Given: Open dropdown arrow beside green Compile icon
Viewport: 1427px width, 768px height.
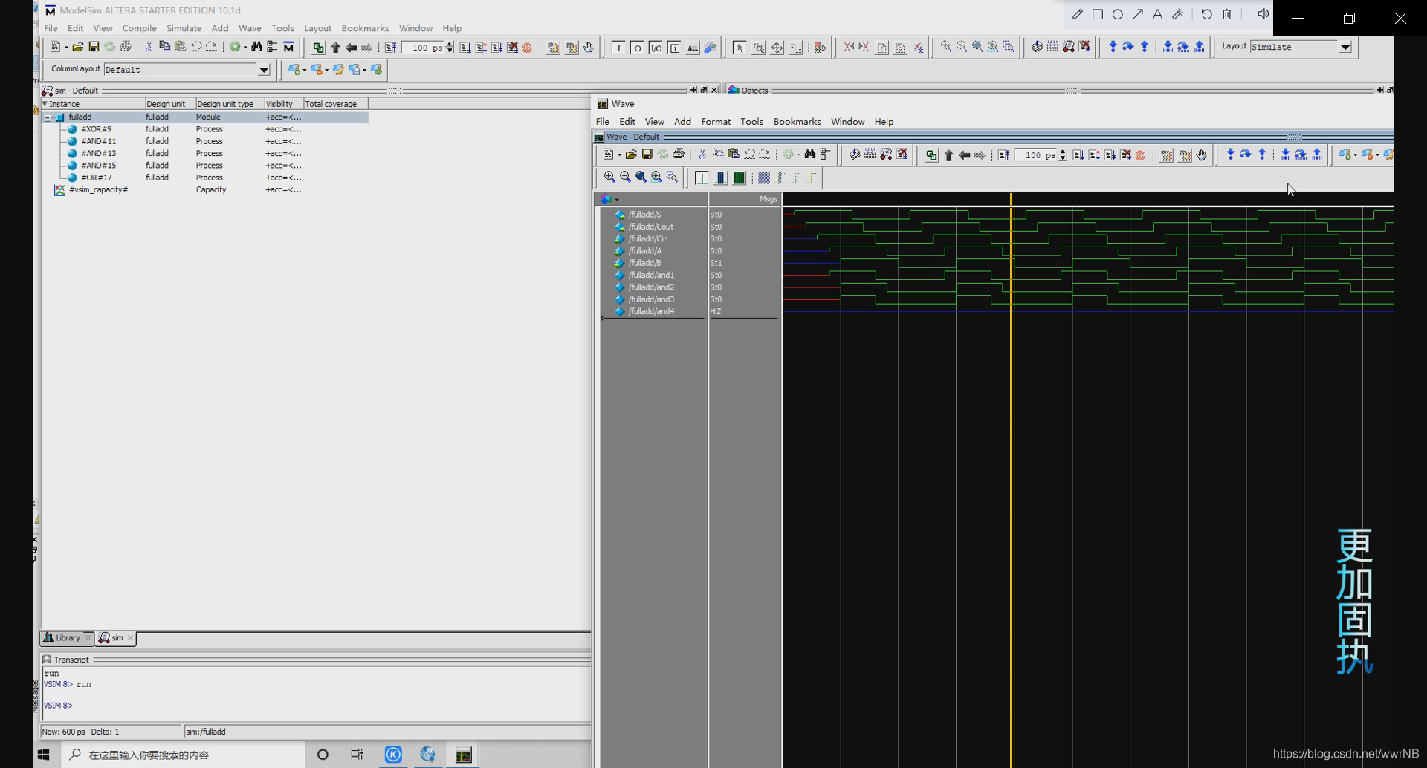Looking at the screenshot, I should pyautogui.click(x=245, y=48).
